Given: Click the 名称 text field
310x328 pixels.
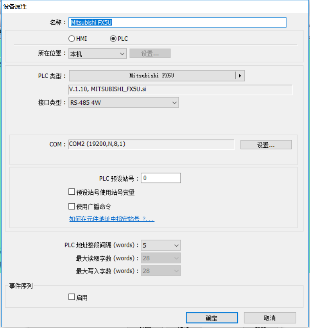Looking at the screenshot, I should click(177, 22).
